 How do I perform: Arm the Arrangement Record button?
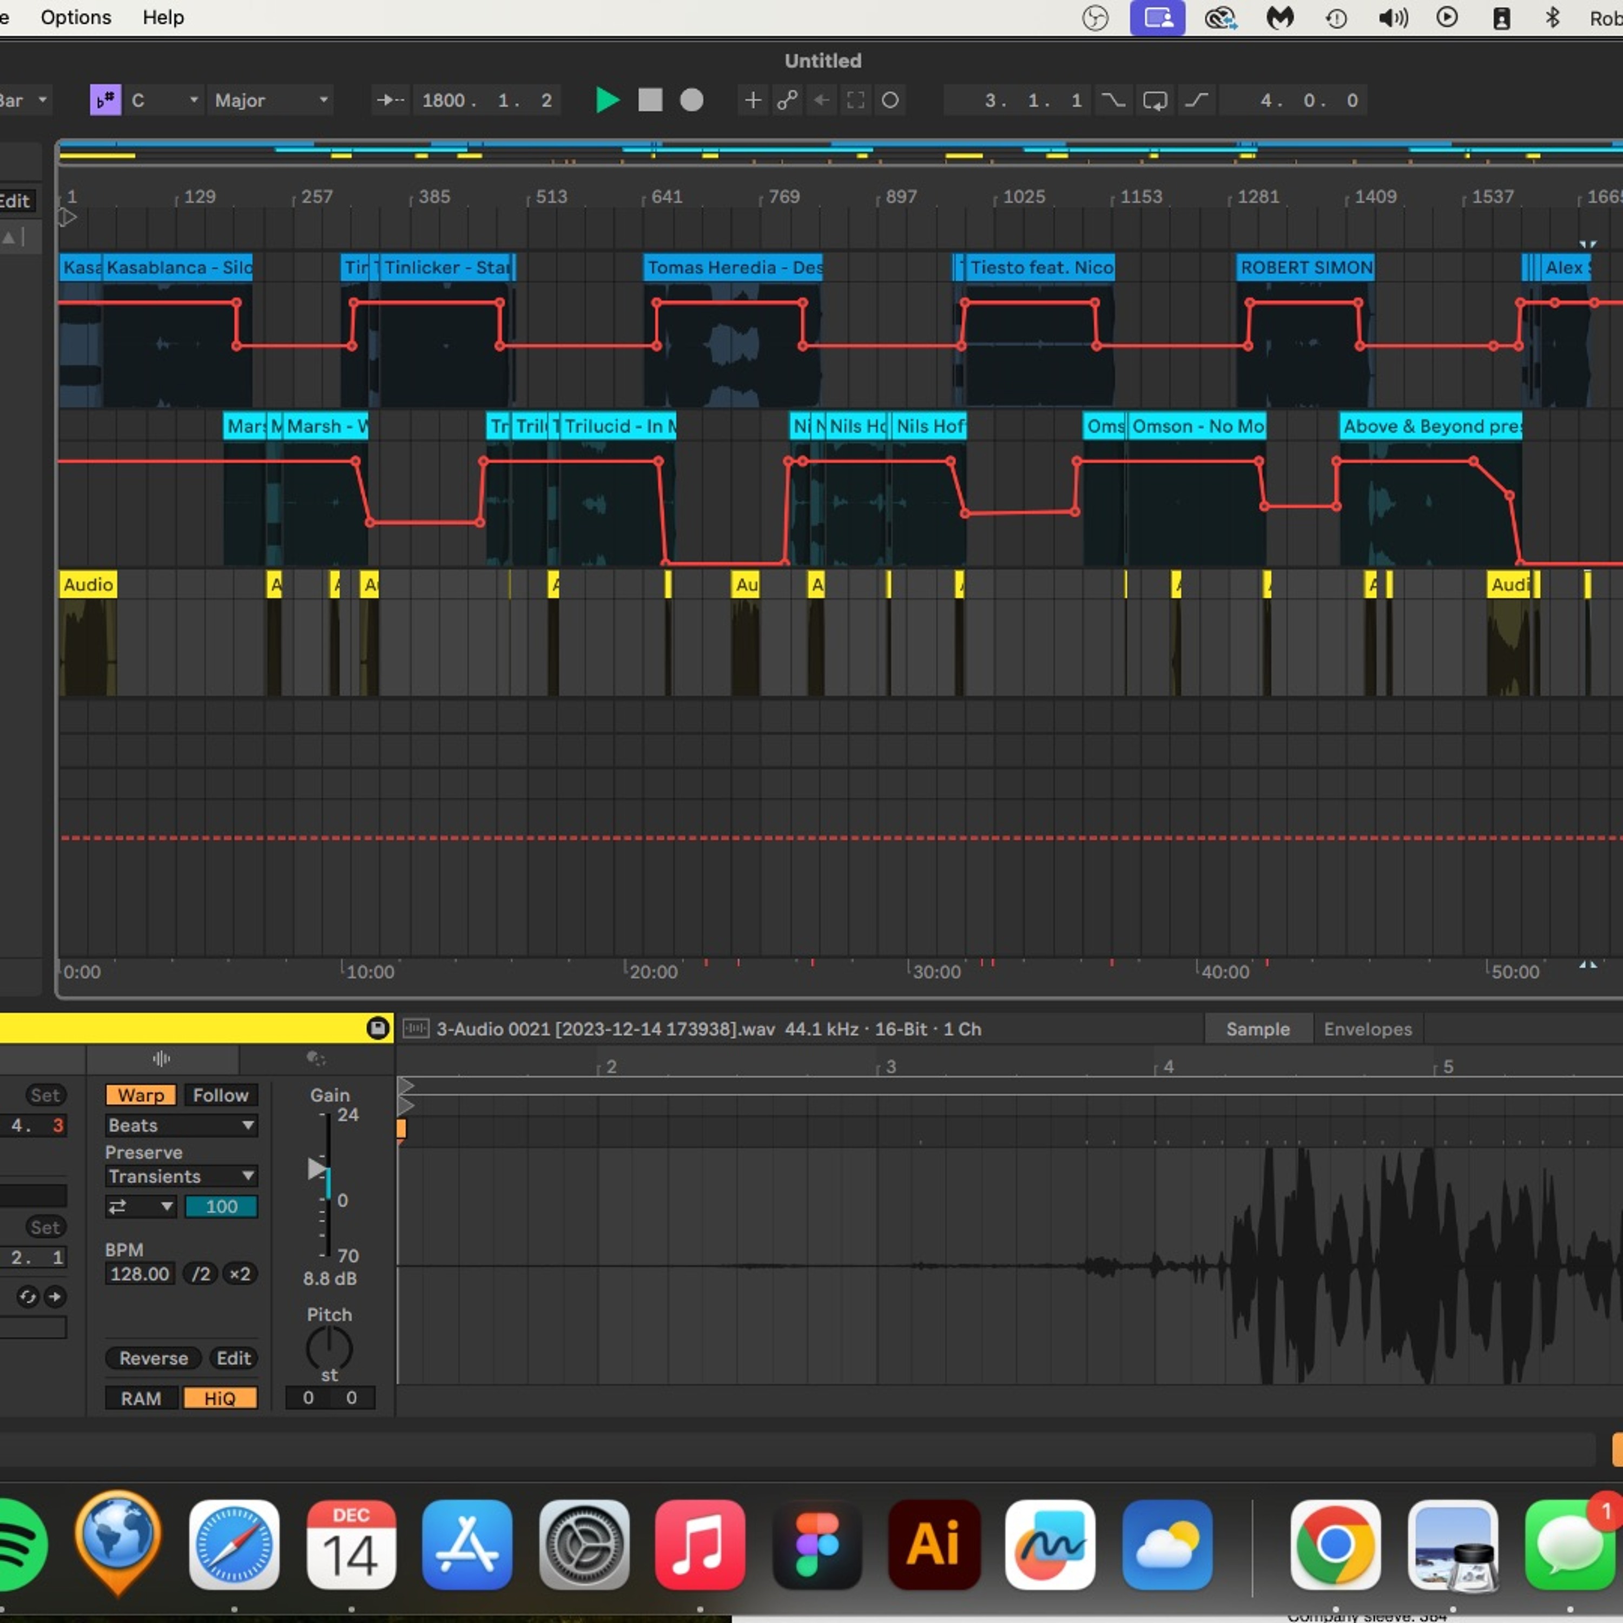[691, 100]
